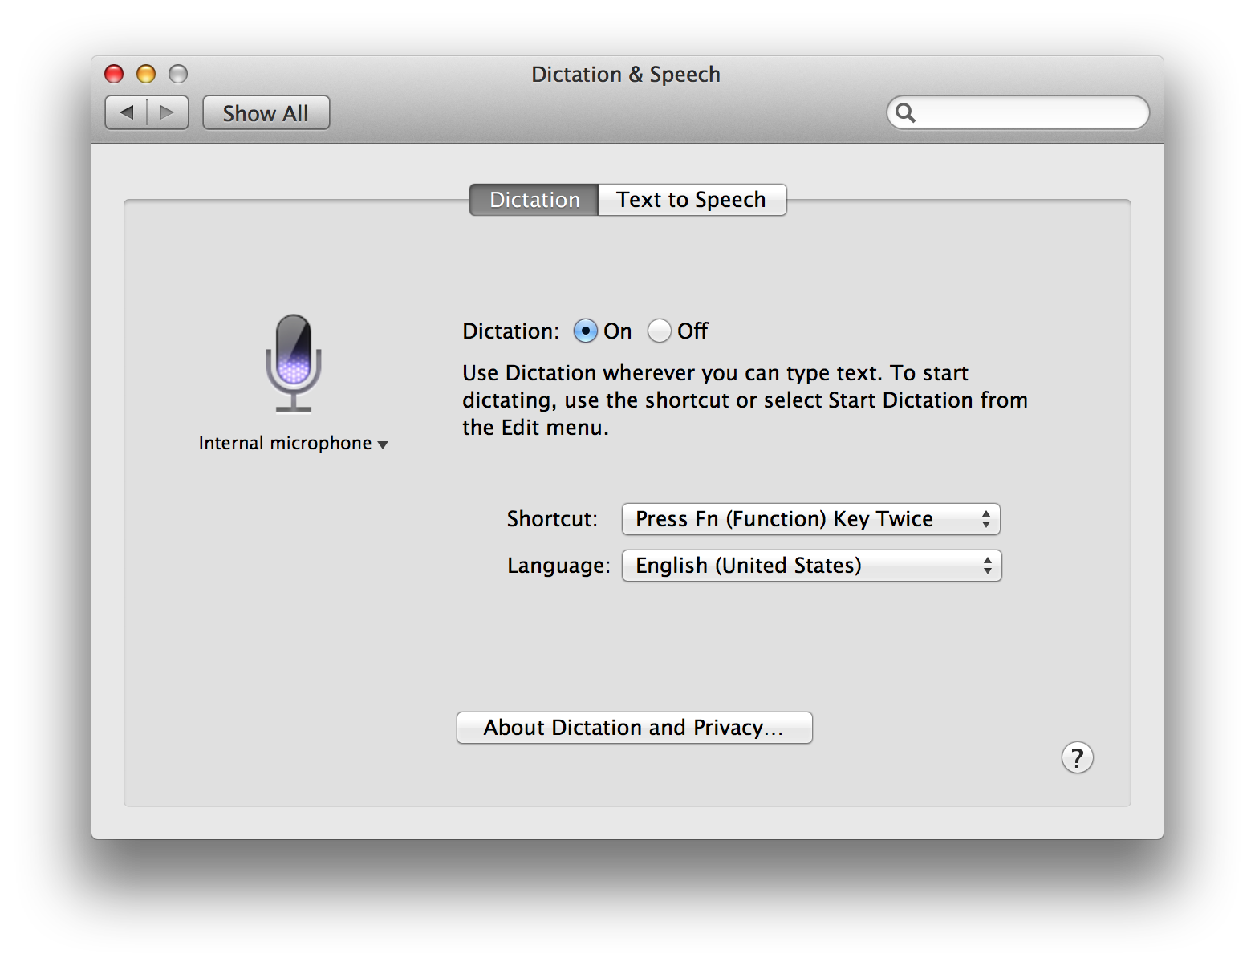Image resolution: width=1255 pixels, height=966 pixels.
Task: Open the Shortcut popup menu
Action: click(x=810, y=519)
